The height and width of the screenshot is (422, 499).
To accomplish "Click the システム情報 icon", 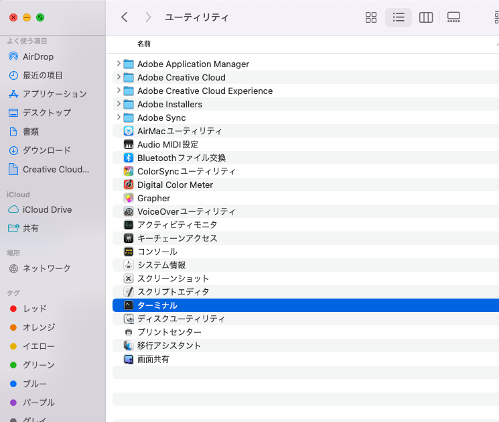I will point(129,265).
